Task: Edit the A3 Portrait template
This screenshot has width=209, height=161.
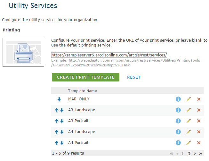Action: tap(189, 121)
